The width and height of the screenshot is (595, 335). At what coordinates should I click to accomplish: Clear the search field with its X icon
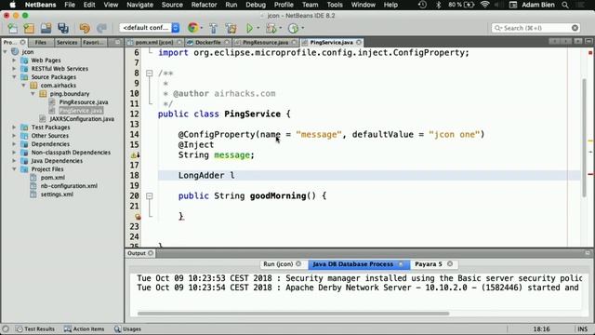click(x=575, y=28)
